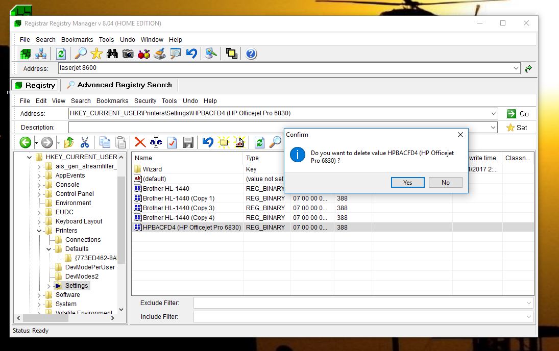Select the Brother HL-1440 (Copy 3) value row
Image resolution: width=559 pixels, height=351 pixels.
tap(333, 208)
